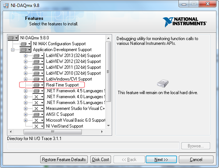Click the Next >> button
Screen dimensions: 219x168
(x=161, y=160)
